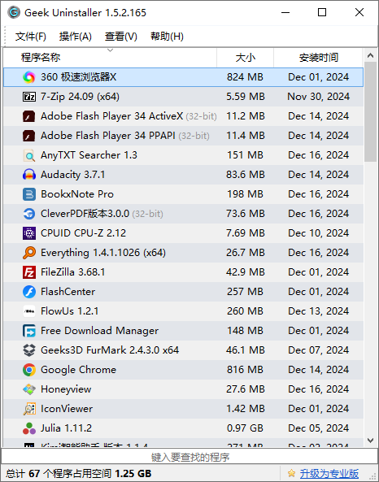Click the scrollbar up arrow
Viewport: 379px width, 482px height.
tap(370, 56)
